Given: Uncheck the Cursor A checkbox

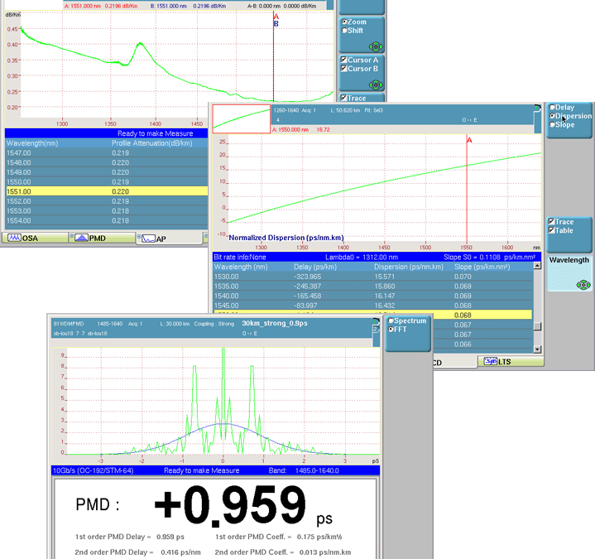Looking at the screenshot, I should tap(344, 60).
